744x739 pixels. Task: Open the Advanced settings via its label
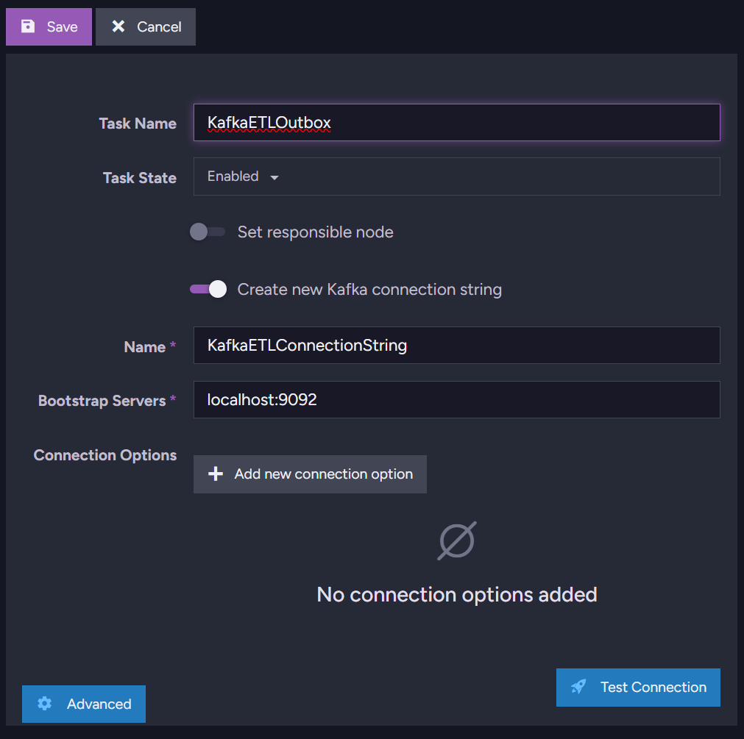coord(99,704)
